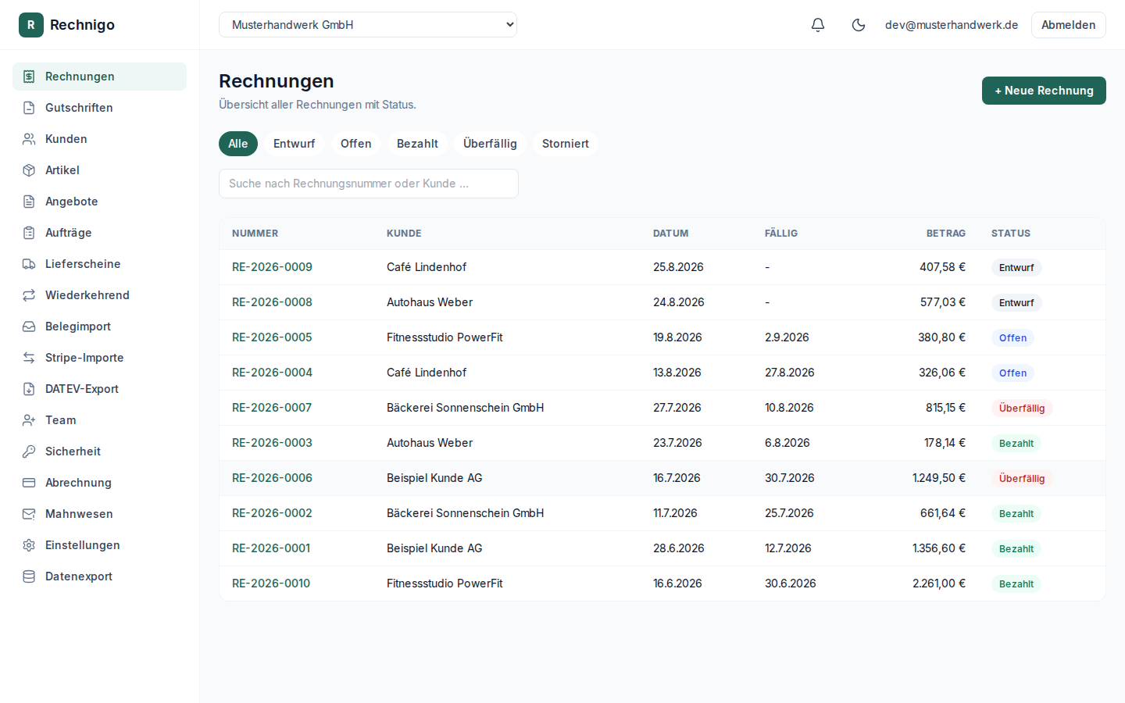
Task: Navigate to Mahnwesen label in sidebar
Action: 79,514
